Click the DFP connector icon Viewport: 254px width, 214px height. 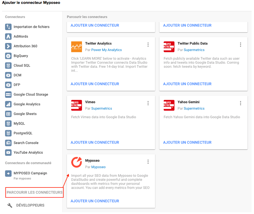(8, 85)
